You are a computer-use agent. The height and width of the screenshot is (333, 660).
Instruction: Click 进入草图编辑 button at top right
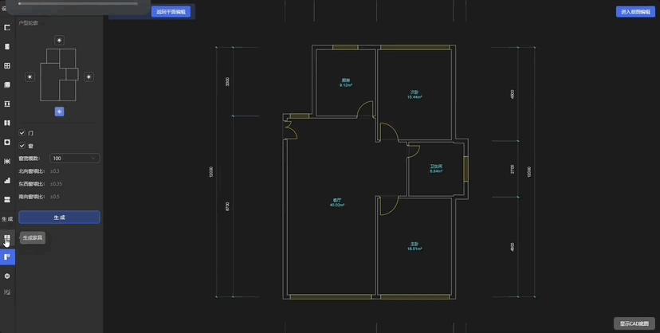click(635, 12)
